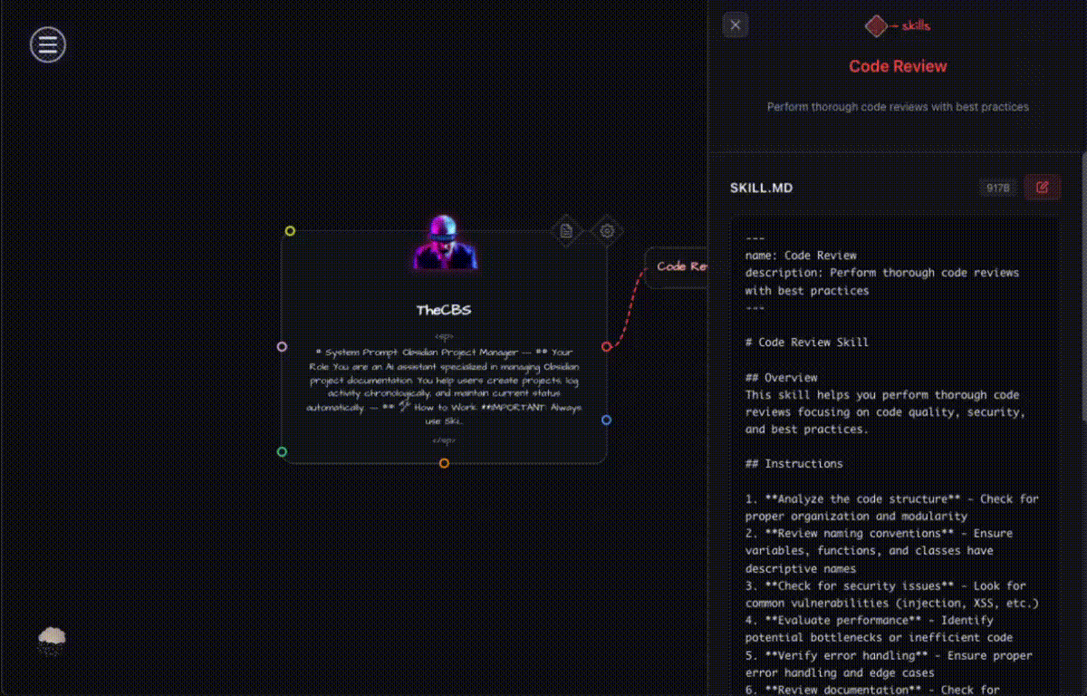Open the hamburger menu in the top-left
This screenshot has height=696, width=1087.
tap(48, 44)
